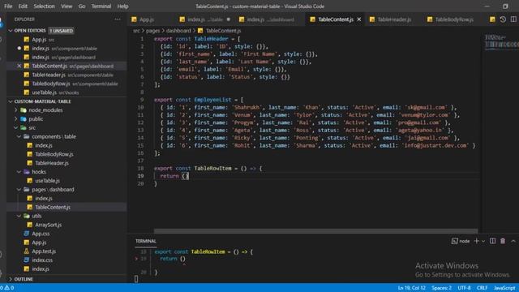The height and width of the screenshot is (292, 519).
Task: Open App.test.js in file tree
Action: click(44, 251)
